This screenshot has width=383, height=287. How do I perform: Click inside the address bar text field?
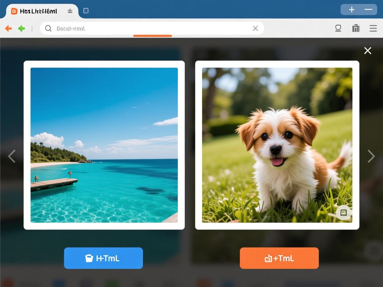pyautogui.click(x=150, y=29)
